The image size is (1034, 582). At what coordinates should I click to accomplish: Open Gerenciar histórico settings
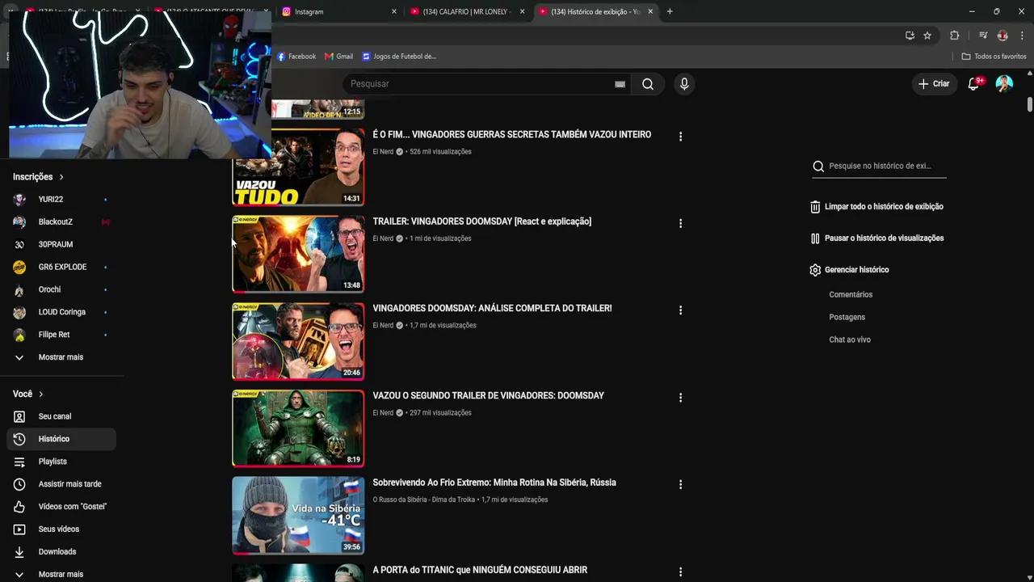coord(849,270)
